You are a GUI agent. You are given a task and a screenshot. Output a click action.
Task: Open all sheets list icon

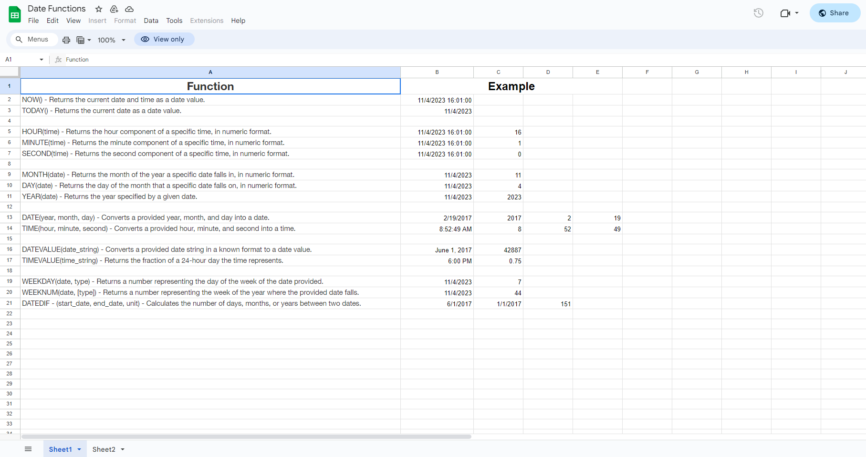click(28, 449)
